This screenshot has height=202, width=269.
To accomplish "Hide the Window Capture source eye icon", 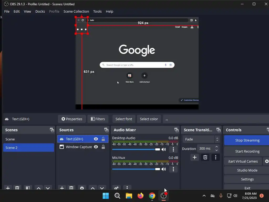I will (x=96, y=147).
